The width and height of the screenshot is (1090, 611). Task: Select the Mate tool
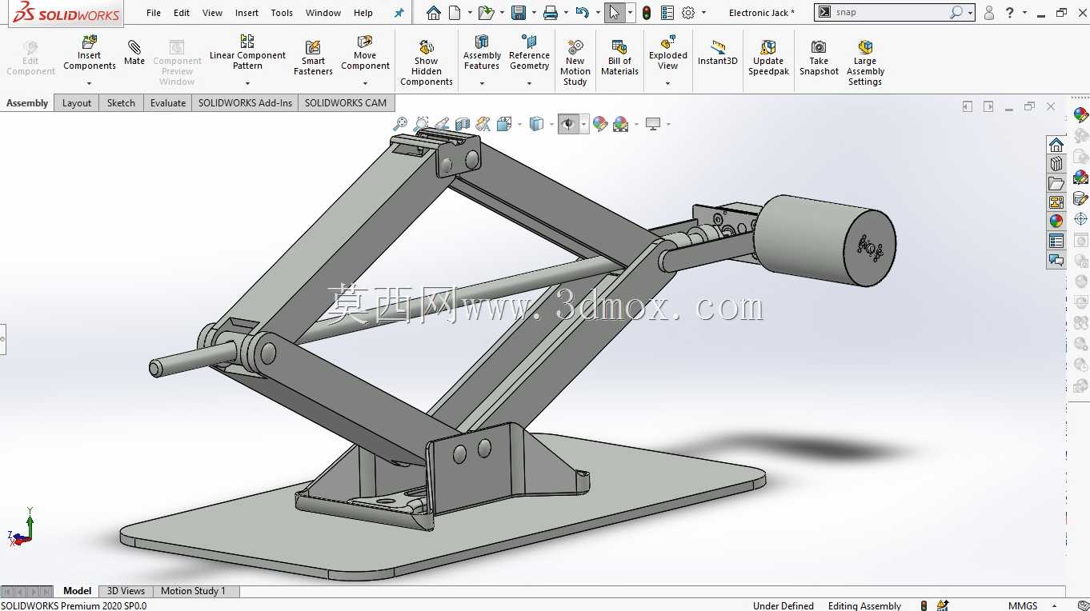pos(134,53)
